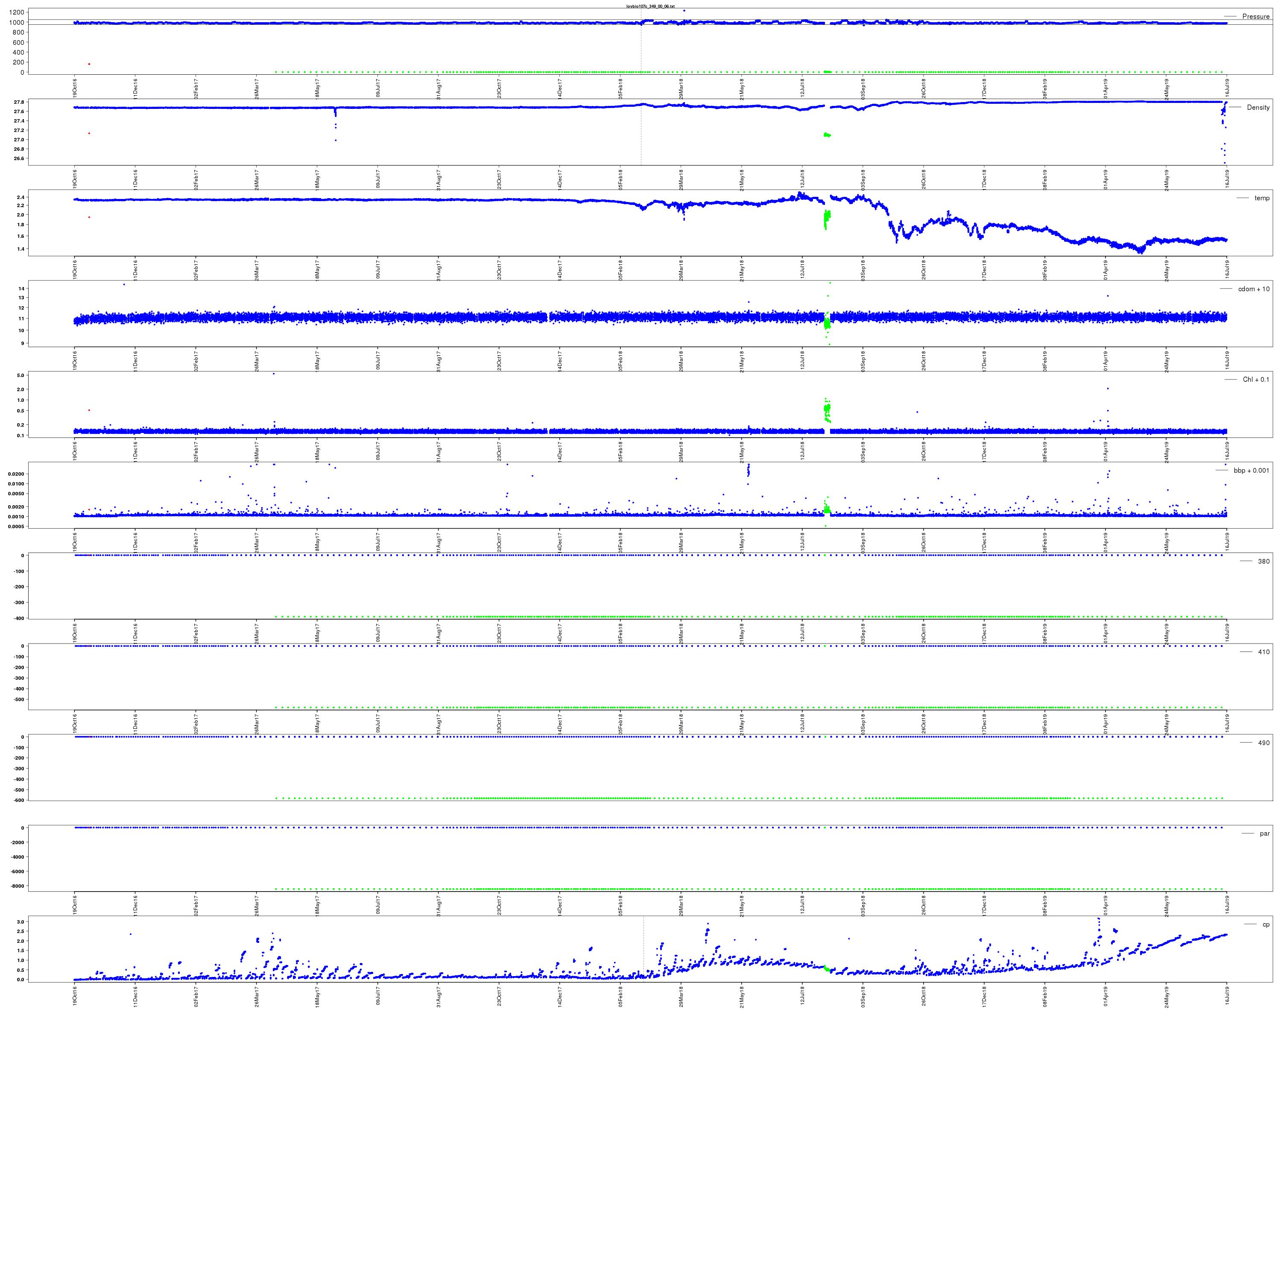
Task: Select the -300 tick on the 380 axis
Action: click(19, 602)
